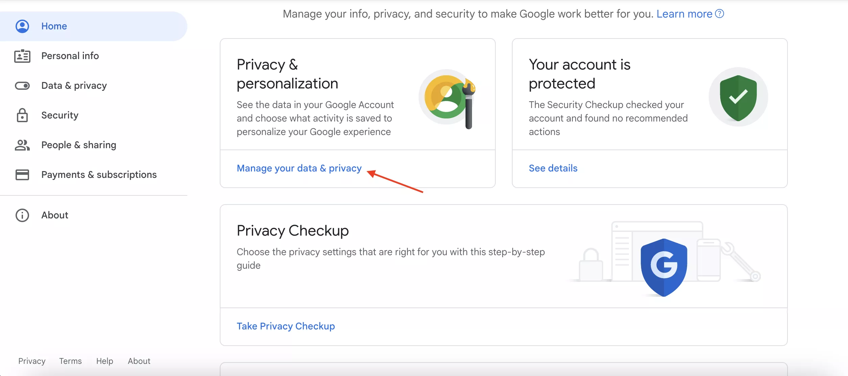Image resolution: width=848 pixels, height=376 pixels.
Task: Click the Data & privacy toggle icon
Action: 22,86
